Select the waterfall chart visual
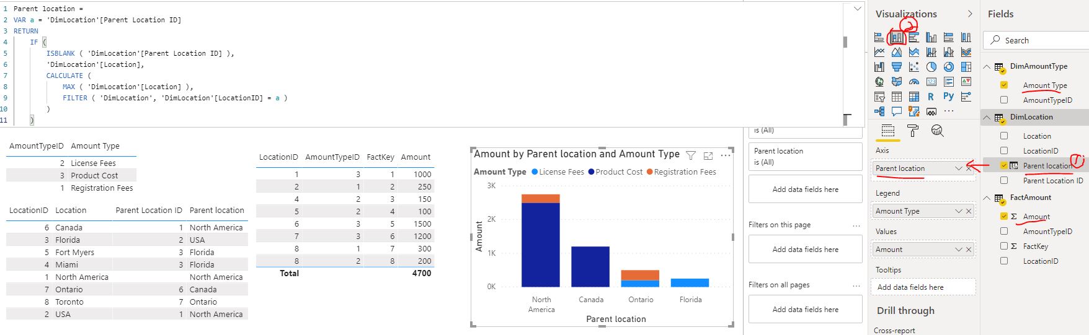Image resolution: width=1089 pixels, height=335 pixels. pyautogui.click(x=879, y=66)
